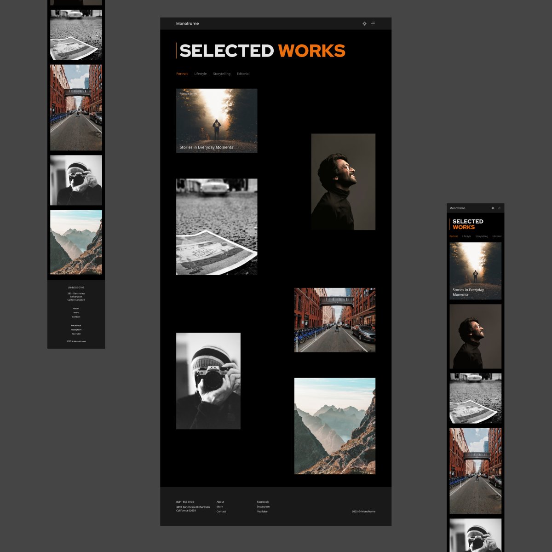Open the mobile hamburger menu icon
The image size is (552, 552).
pyautogui.click(x=500, y=208)
